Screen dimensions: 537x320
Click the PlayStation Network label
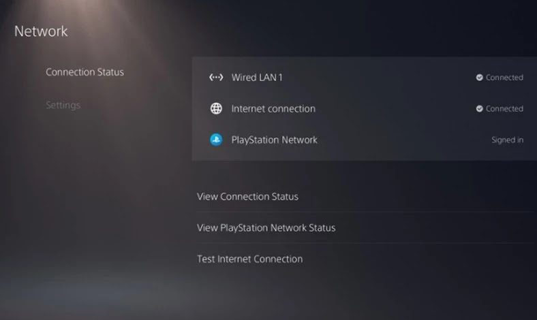pyautogui.click(x=275, y=140)
